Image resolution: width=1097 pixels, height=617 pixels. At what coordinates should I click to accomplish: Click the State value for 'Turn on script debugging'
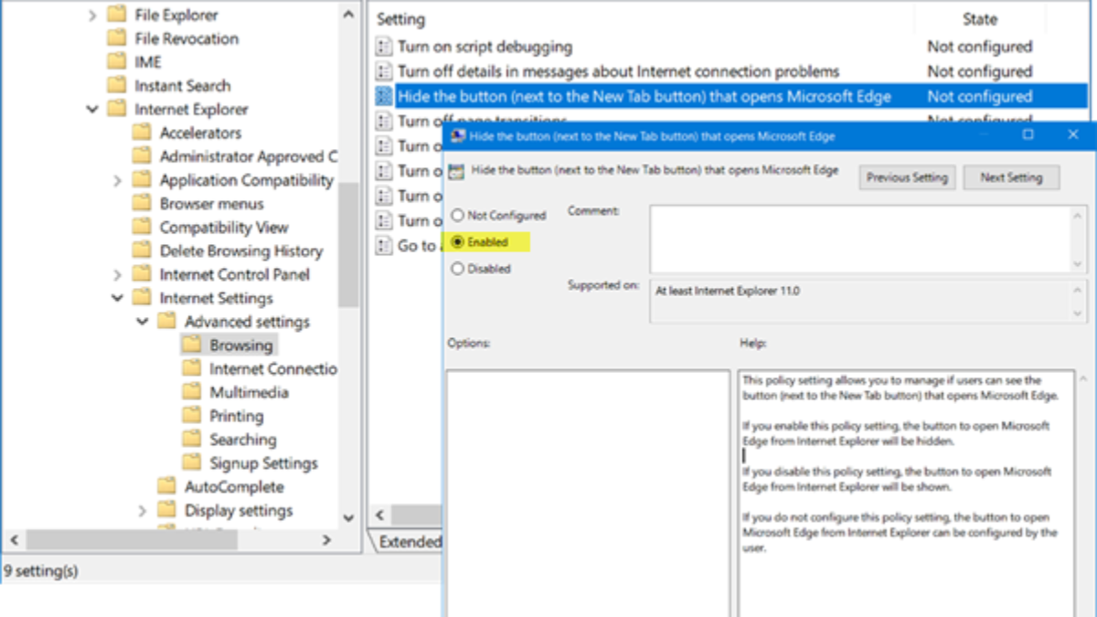coord(980,47)
